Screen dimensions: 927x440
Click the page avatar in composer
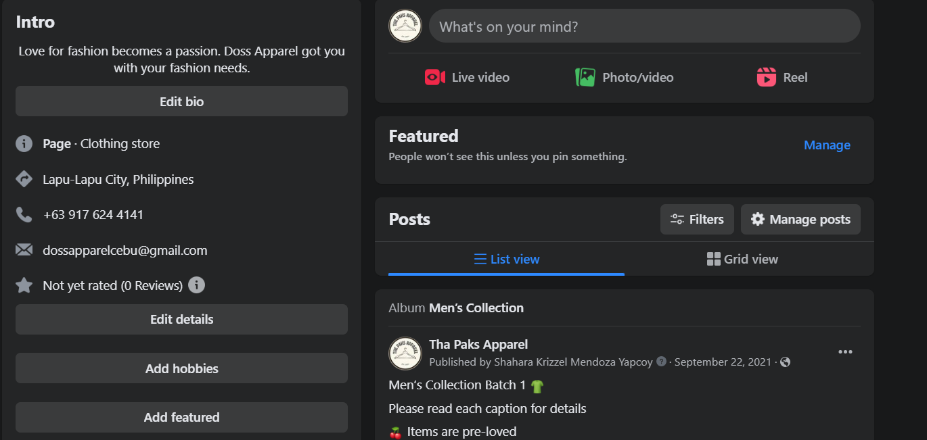click(x=405, y=26)
